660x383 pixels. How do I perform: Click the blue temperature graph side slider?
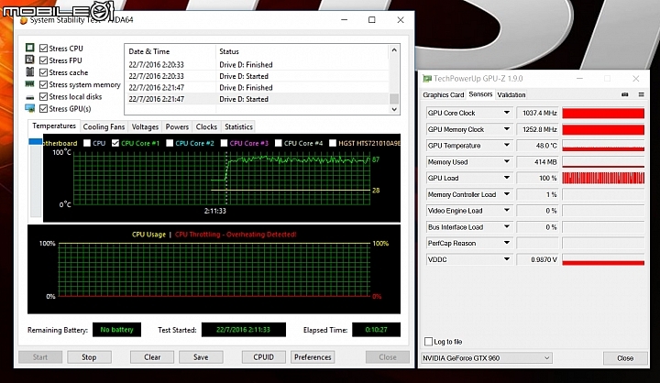(x=36, y=142)
